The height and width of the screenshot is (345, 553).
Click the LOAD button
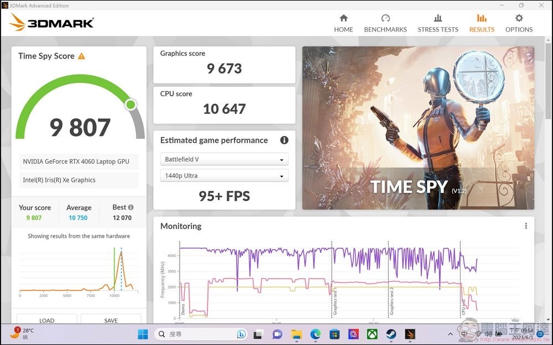(x=46, y=321)
